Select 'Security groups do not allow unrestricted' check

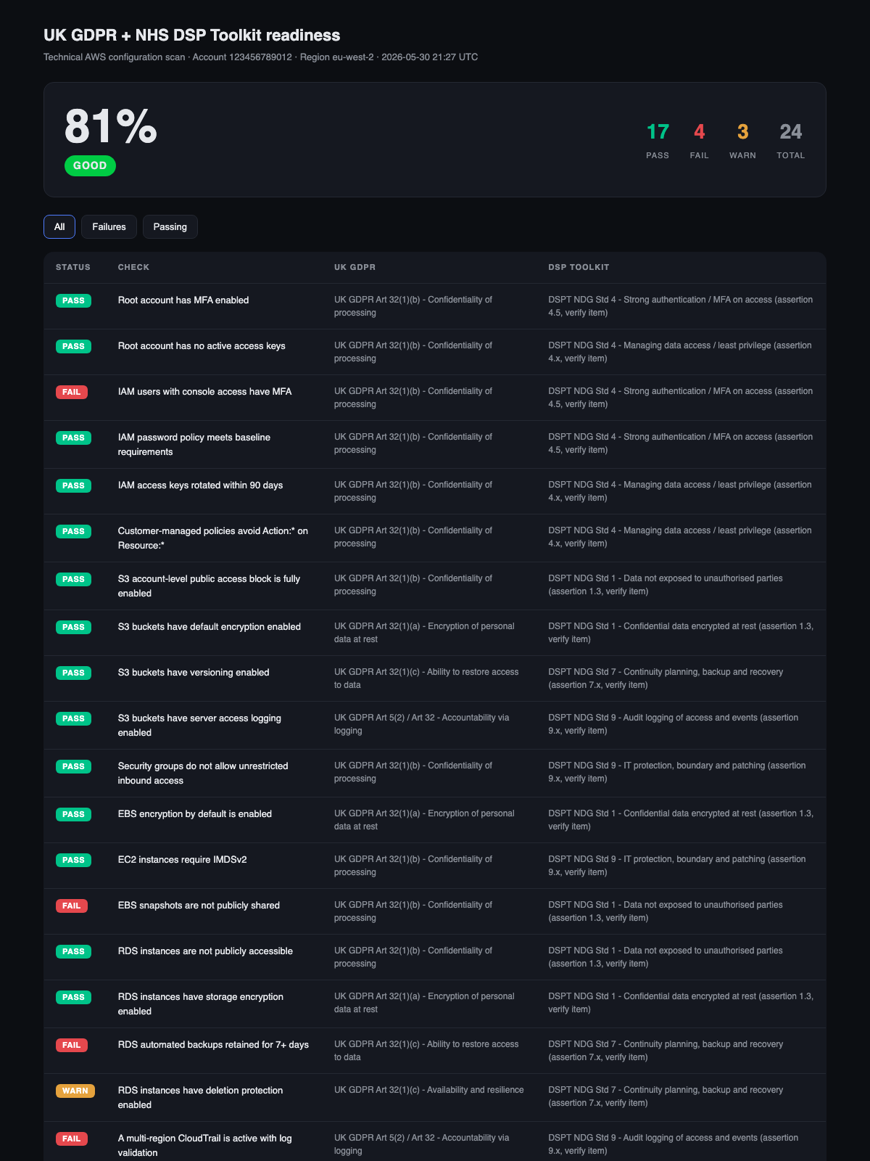pyautogui.click(x=203, y=773)
